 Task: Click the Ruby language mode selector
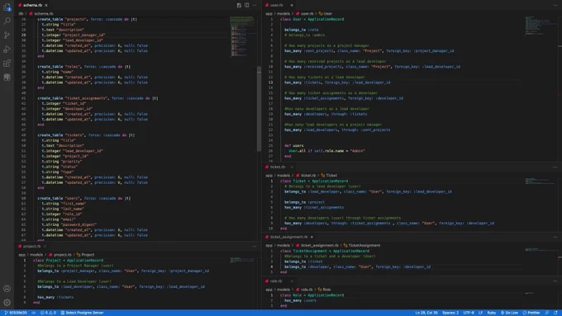pyautogui.click(x=492, y=313)
